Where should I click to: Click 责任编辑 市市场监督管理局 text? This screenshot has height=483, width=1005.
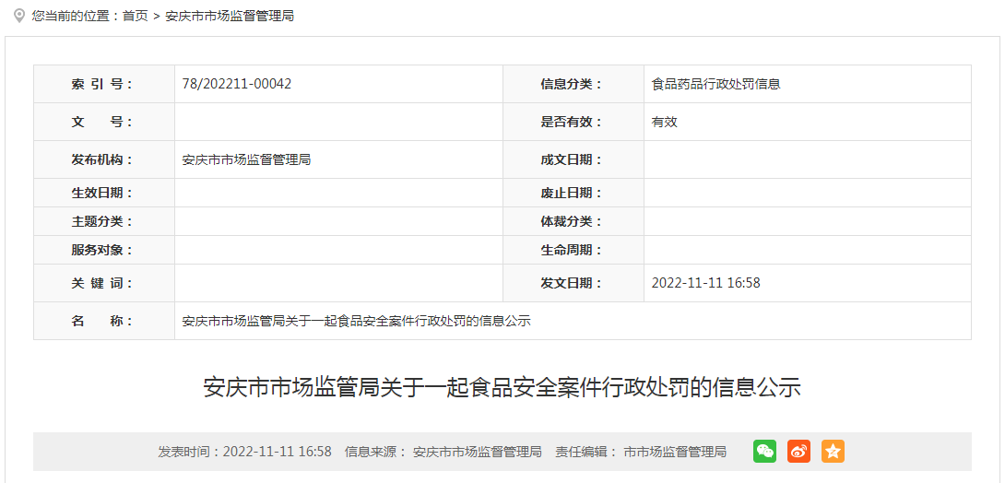[x=641, y=452]
